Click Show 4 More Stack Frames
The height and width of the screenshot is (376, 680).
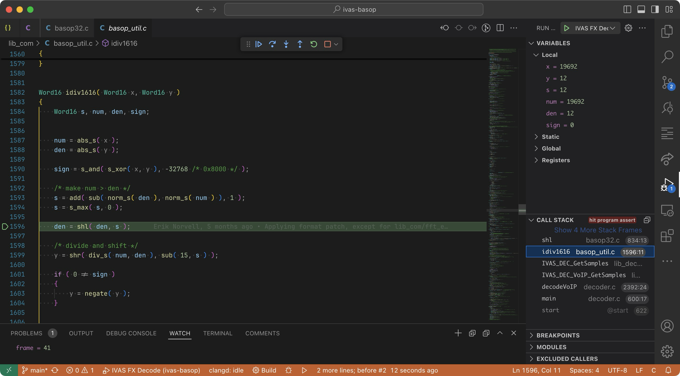pyautogui.click(x=598, y=230)
